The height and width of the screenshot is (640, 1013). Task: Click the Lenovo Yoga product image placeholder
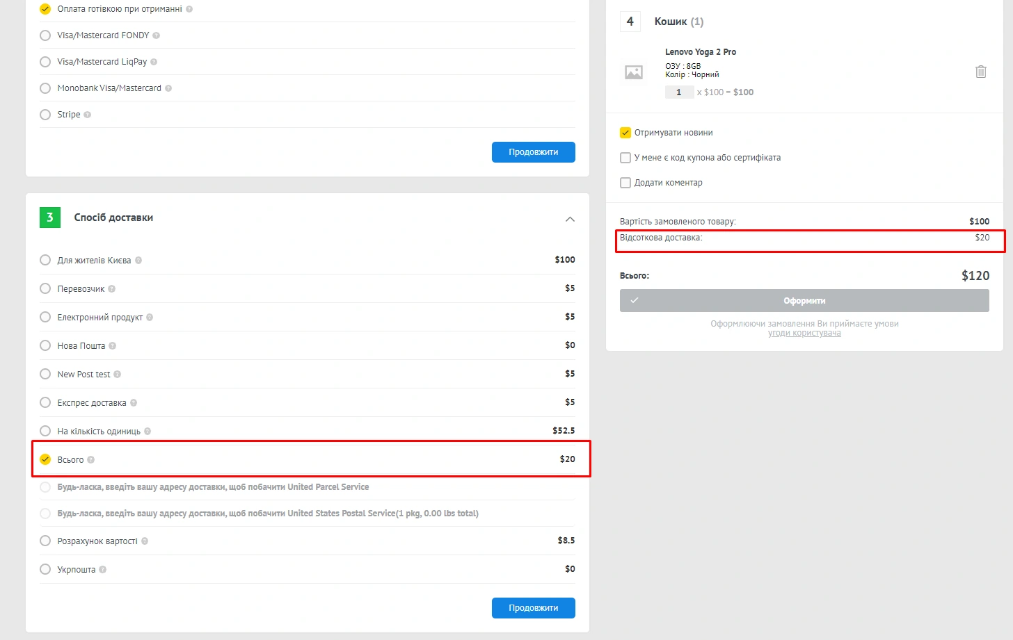point(633,72)
